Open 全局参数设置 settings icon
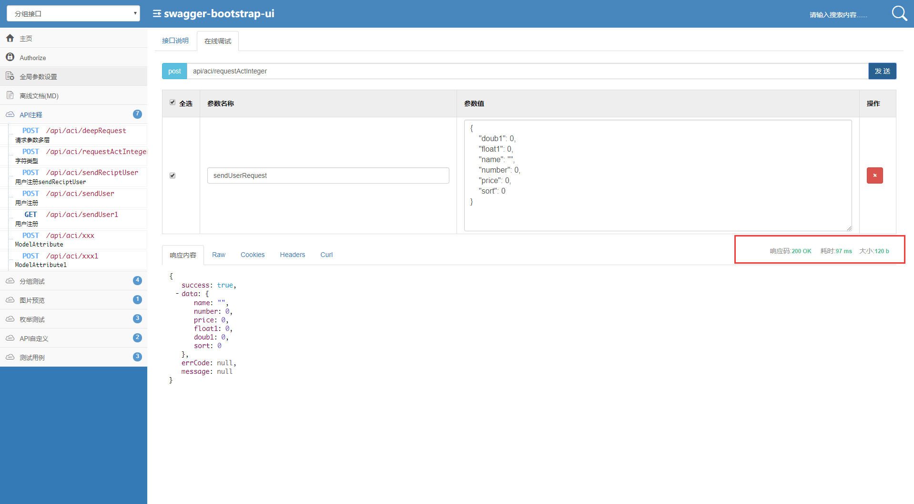Image resolution: width=914 pixels, height=504 pixels. (10, 76)
